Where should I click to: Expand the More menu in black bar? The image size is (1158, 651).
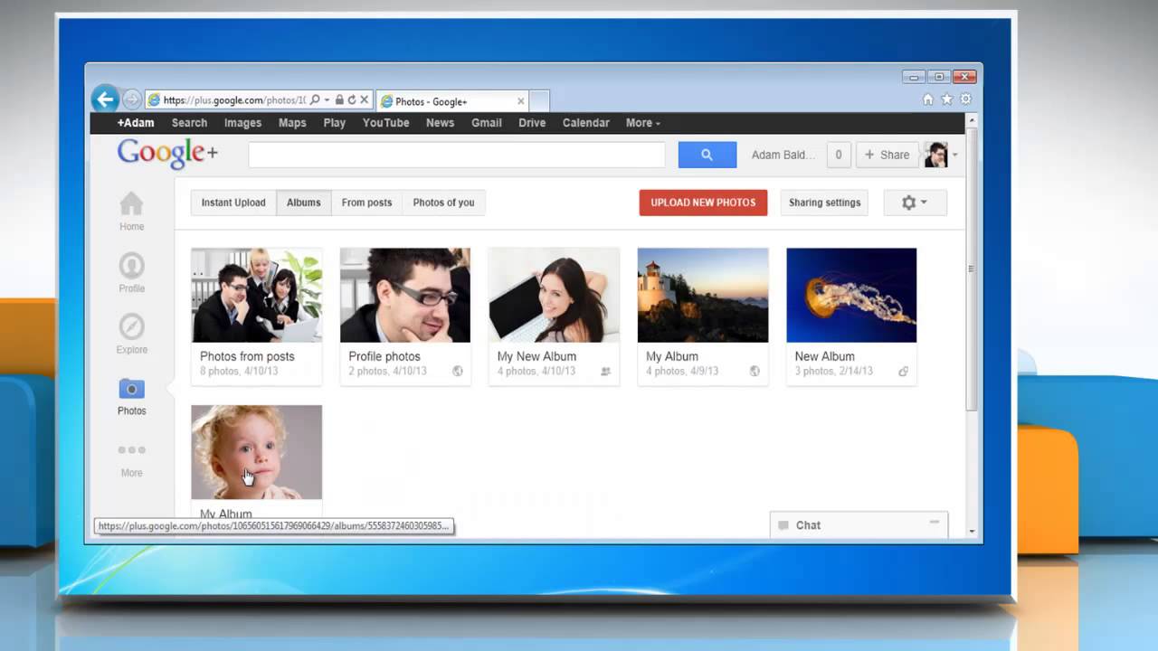coord(642,123)
